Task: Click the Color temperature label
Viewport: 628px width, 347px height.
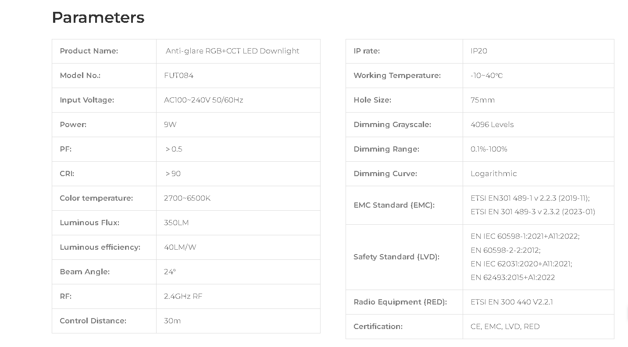Action: point(96,198)
